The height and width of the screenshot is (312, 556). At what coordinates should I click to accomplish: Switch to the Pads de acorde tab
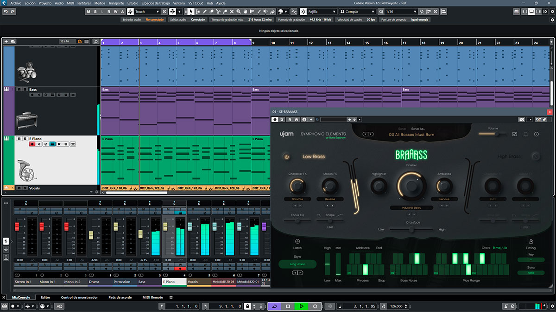tap(120, 298)
